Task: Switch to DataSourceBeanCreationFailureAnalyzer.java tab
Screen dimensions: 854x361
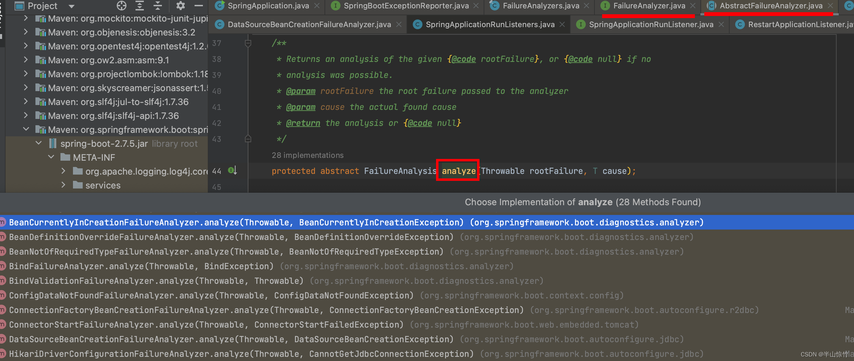Action: point(309,24)
